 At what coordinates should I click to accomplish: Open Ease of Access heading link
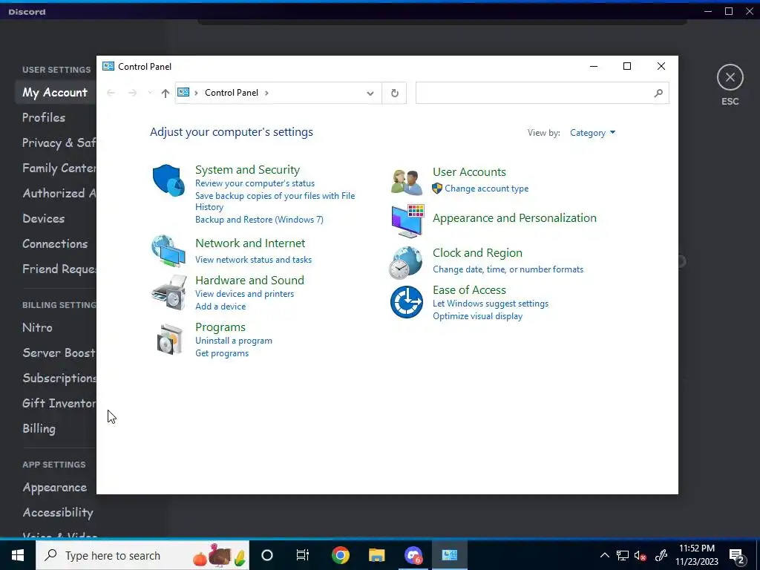pos(469,290)
